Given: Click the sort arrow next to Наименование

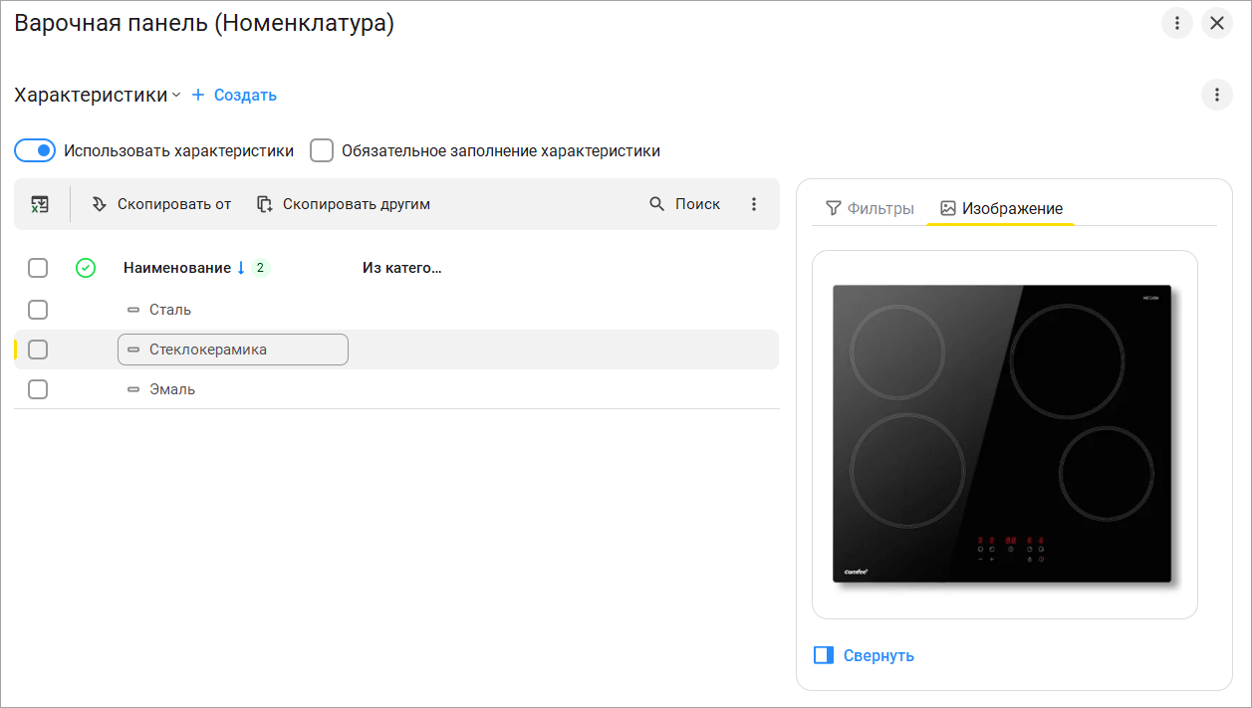Looking at the screenshot, I should coord(240,268).
